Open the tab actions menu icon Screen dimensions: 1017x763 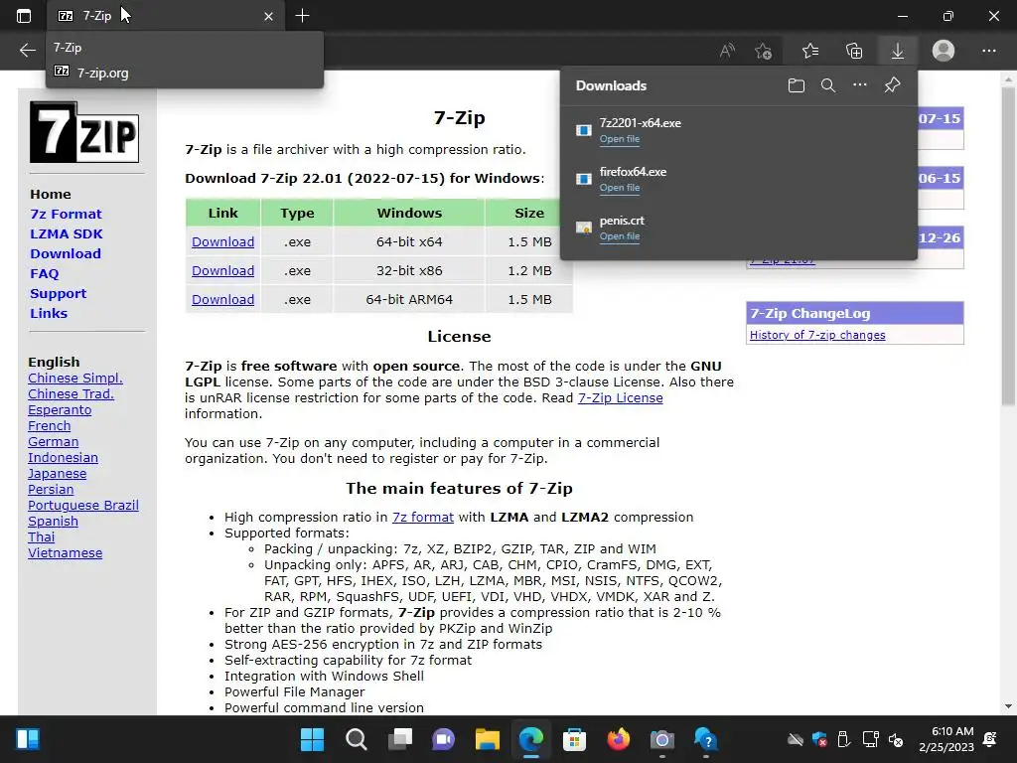tap(24, 16)
